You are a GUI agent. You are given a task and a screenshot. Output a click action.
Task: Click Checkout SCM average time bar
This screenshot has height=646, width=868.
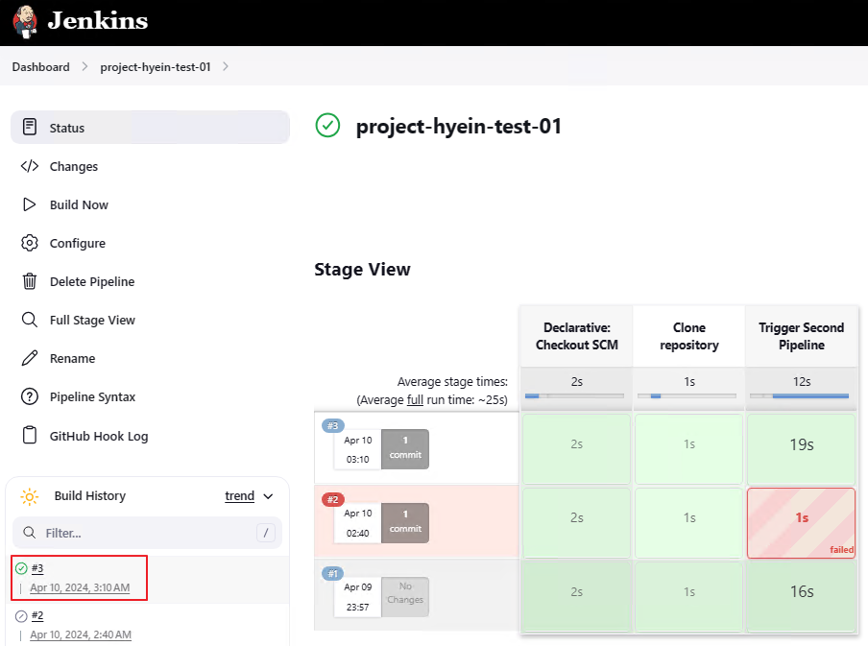(574, 395)
